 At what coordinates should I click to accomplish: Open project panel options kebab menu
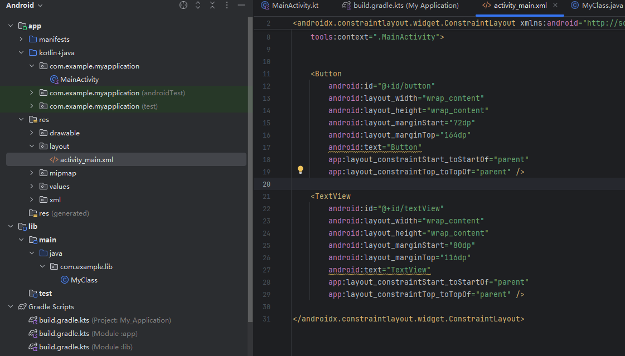[227, 6]
